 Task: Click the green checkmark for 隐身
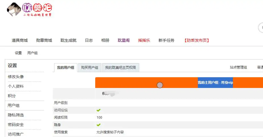(99, 125)
